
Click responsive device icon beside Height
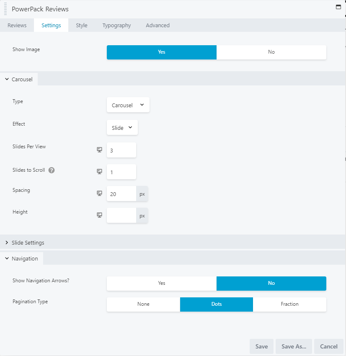pyautogui.click(x=99, y=215)
